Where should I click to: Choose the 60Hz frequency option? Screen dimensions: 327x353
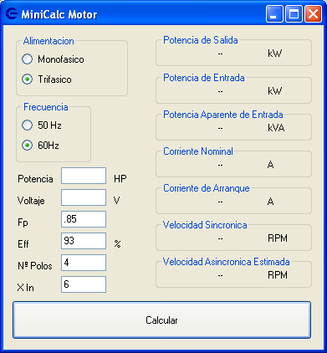(x=27, y=146)
